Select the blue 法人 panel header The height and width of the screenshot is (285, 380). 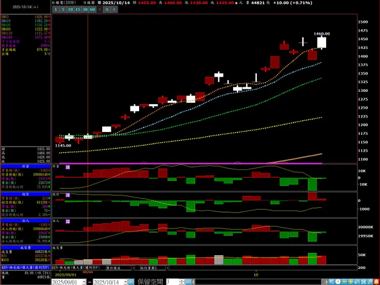(x=26, y=221)
